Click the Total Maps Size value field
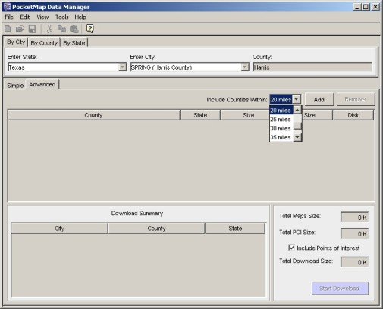This screenshot has width=383, height=309. [x=354, y=217]
